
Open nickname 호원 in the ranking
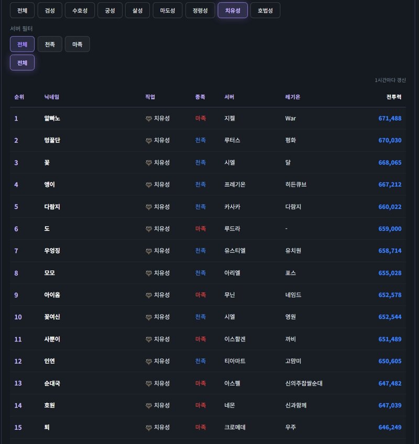(x=49, y=405)
